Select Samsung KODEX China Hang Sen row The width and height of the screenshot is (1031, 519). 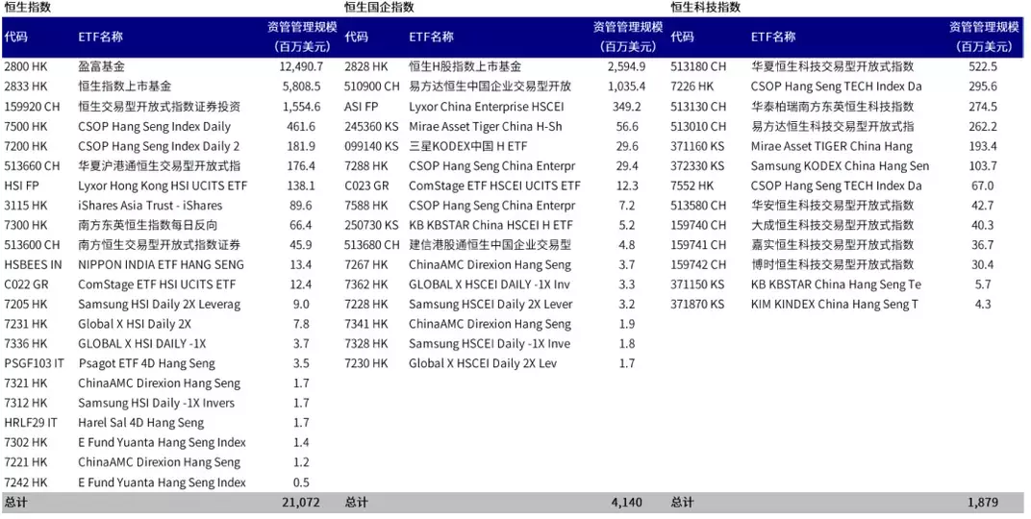(840, 165)
